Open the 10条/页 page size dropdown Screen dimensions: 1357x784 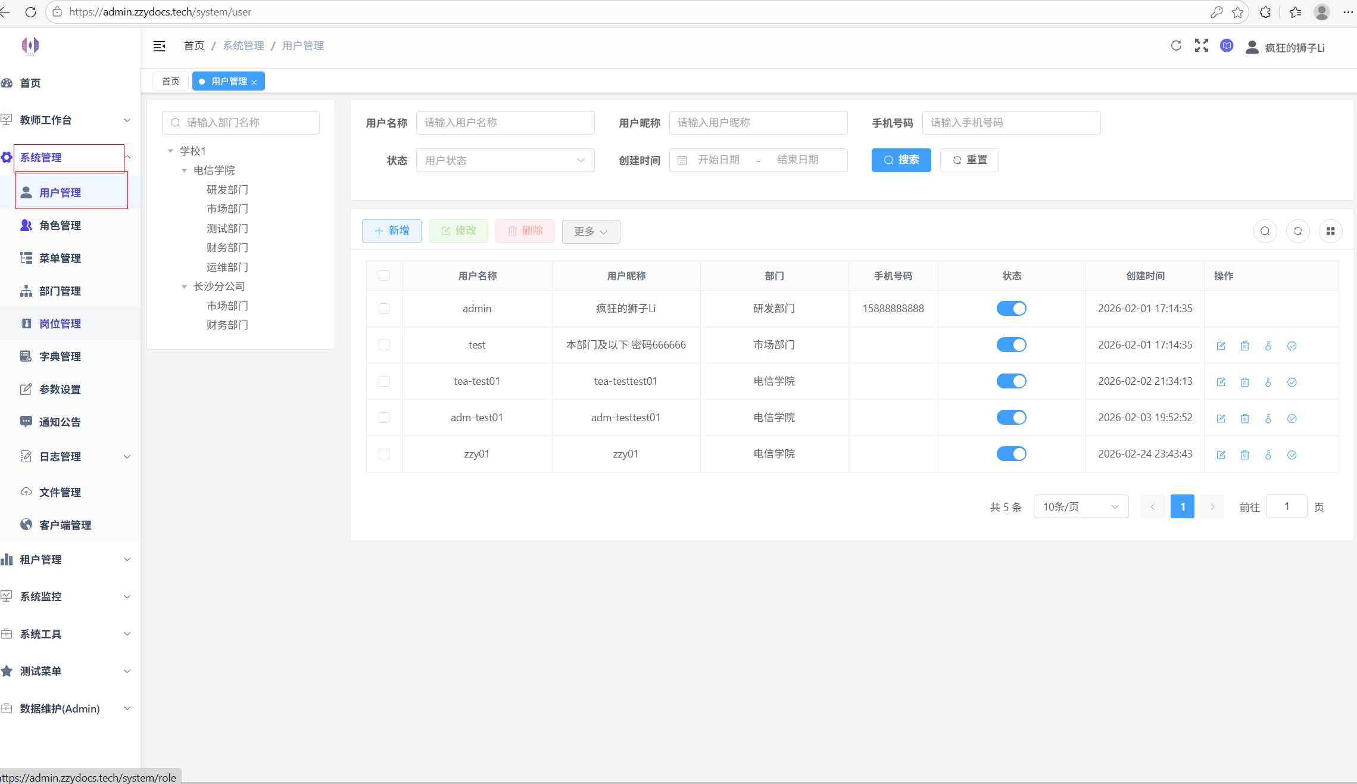[1080, 506]
